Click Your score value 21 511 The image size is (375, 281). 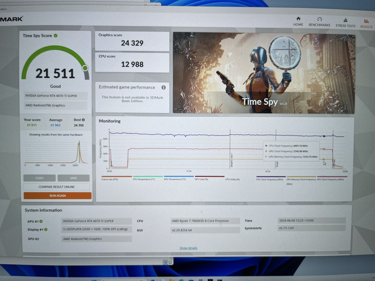pyautogui.click(x=32, y=125)
